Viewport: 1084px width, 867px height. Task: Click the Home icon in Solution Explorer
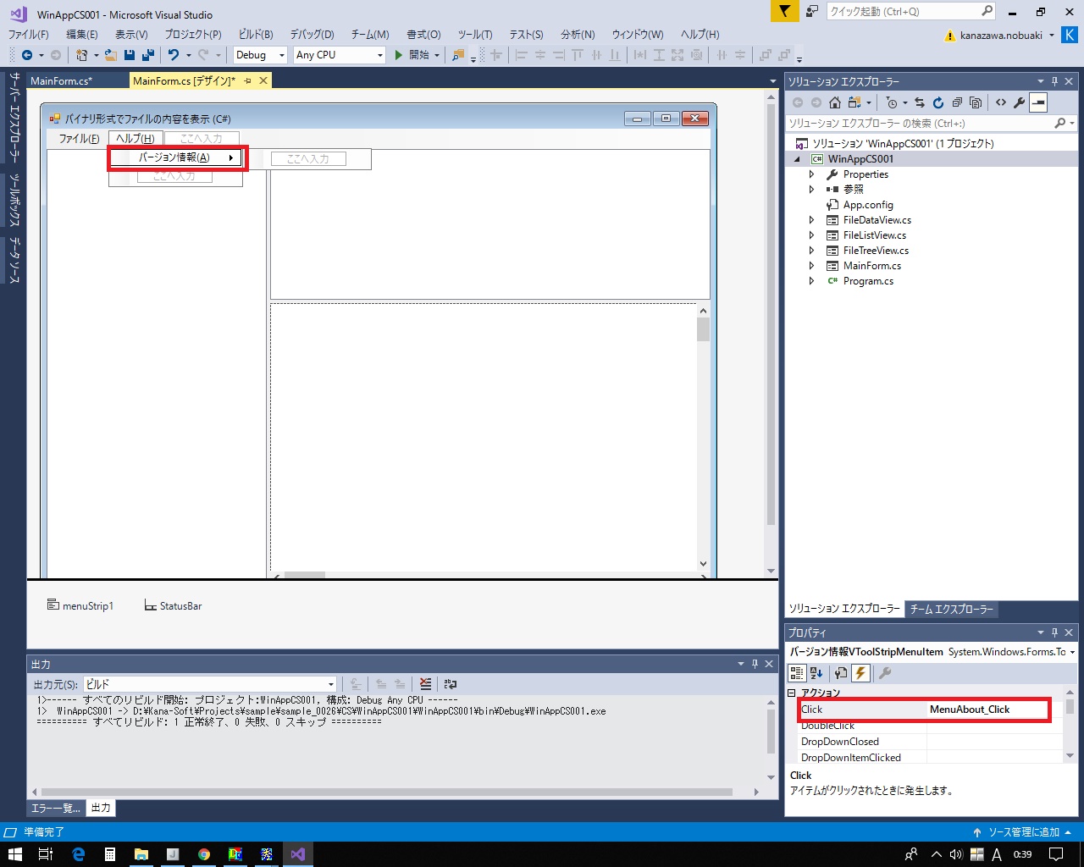coord(835,102)
